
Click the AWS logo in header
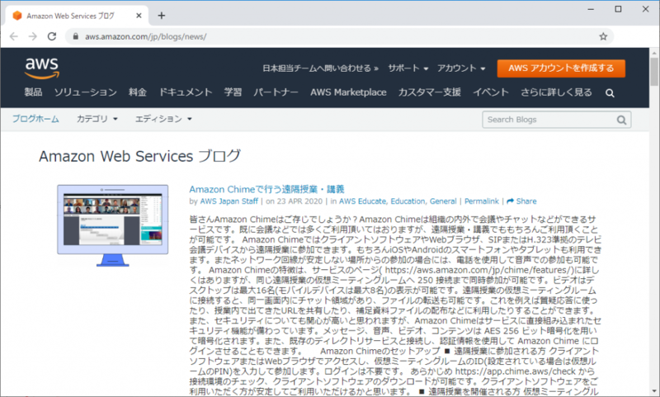click(x=42, y=69)
